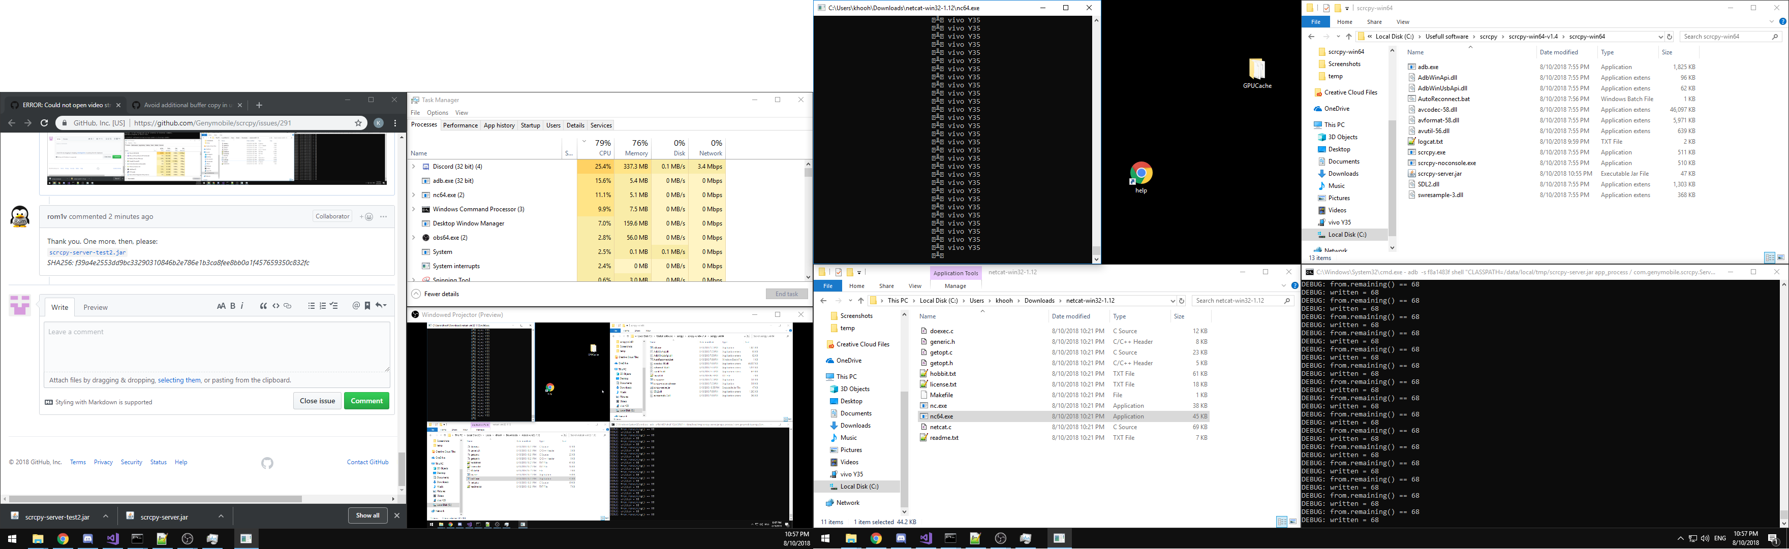Screen dimensions: 1789x549
Task: Show hidden system tray icons
Action: tap(1680, 539)
